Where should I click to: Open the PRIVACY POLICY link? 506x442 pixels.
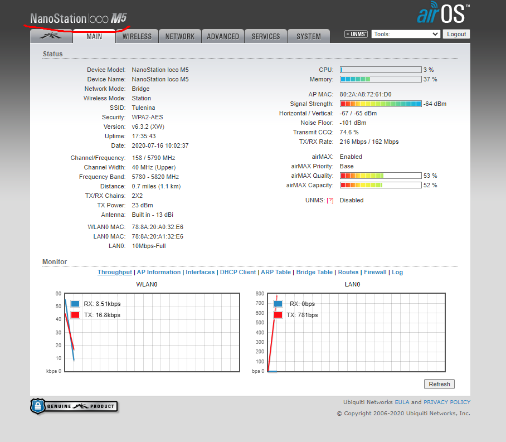point(447,402)
